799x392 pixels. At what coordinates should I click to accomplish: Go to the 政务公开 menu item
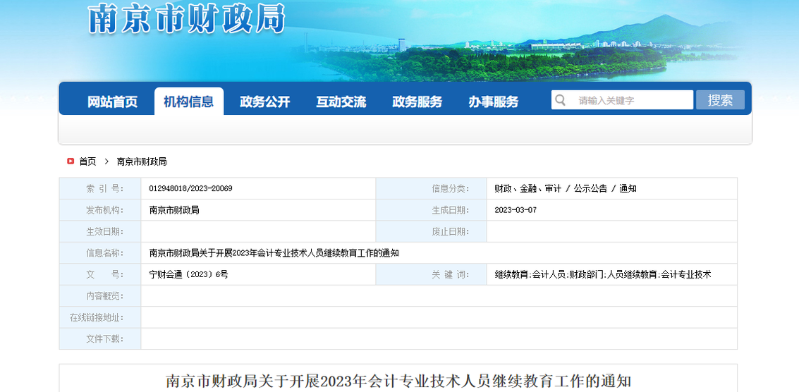265,102
